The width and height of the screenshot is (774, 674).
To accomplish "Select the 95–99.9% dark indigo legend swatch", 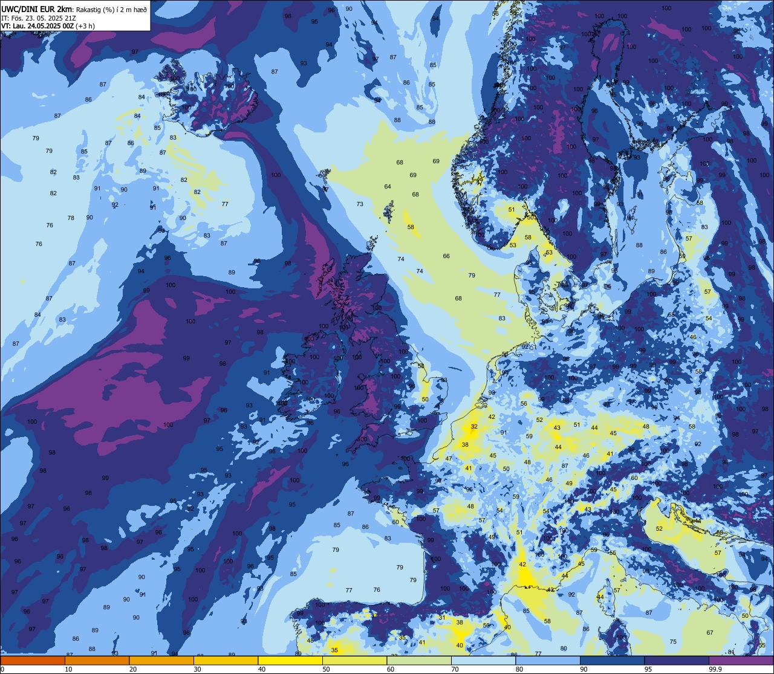I will coord(677,661).
